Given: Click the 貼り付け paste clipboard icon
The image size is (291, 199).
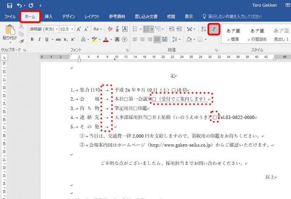Looking at the screenshot, I should click(10, 29).
